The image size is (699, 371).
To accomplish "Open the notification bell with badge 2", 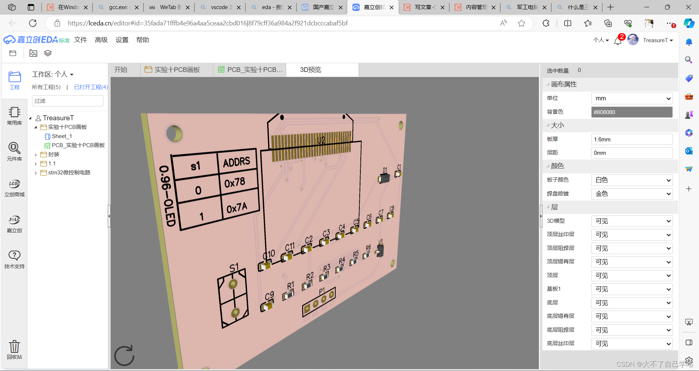I will [618, 40].
